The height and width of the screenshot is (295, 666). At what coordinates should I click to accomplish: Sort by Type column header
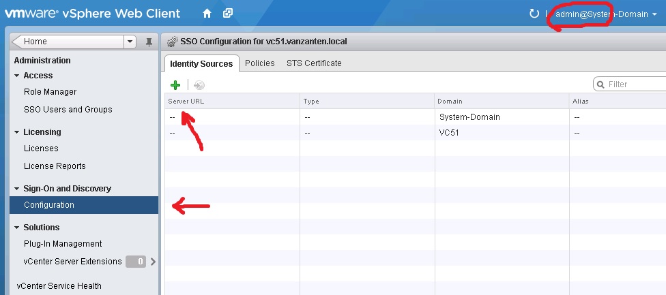[367, 102]
